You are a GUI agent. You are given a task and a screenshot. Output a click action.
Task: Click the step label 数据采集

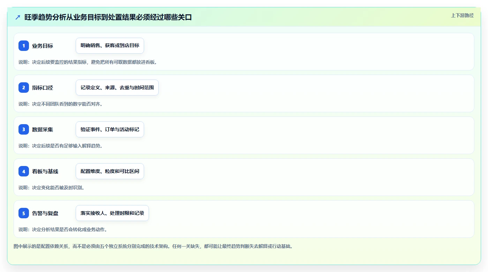point(43,130)
